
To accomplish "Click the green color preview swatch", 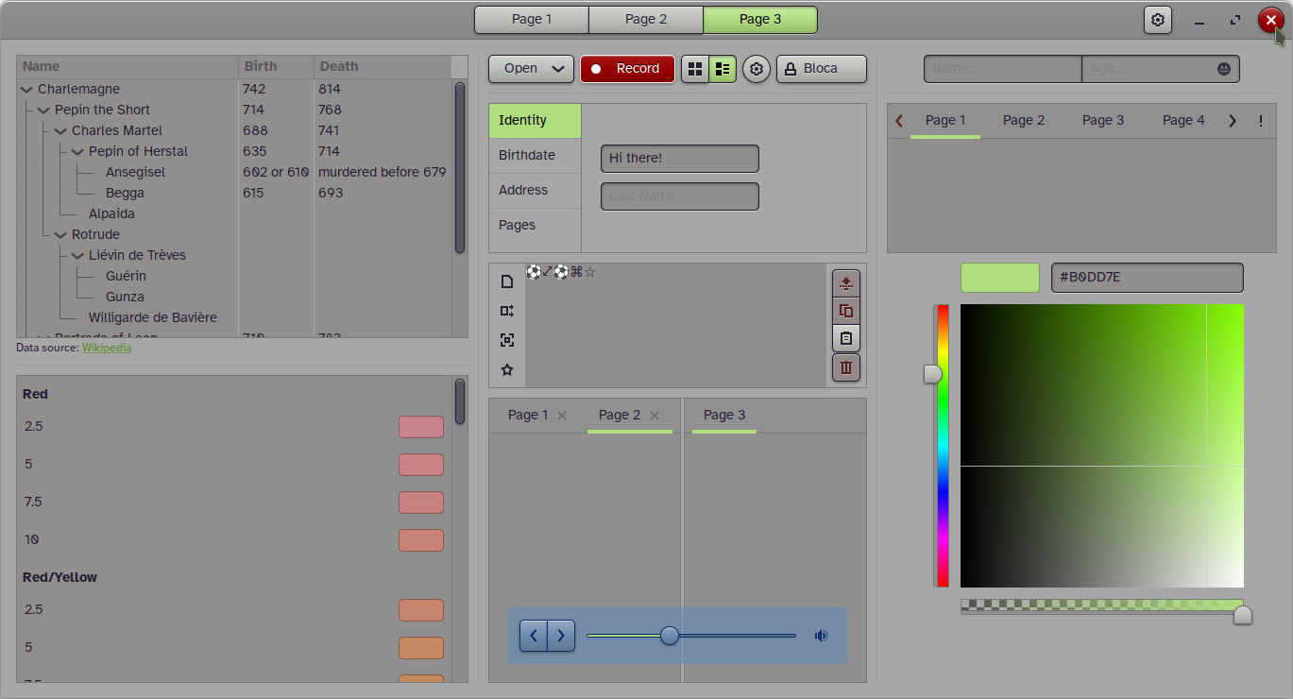I will 999,278.
